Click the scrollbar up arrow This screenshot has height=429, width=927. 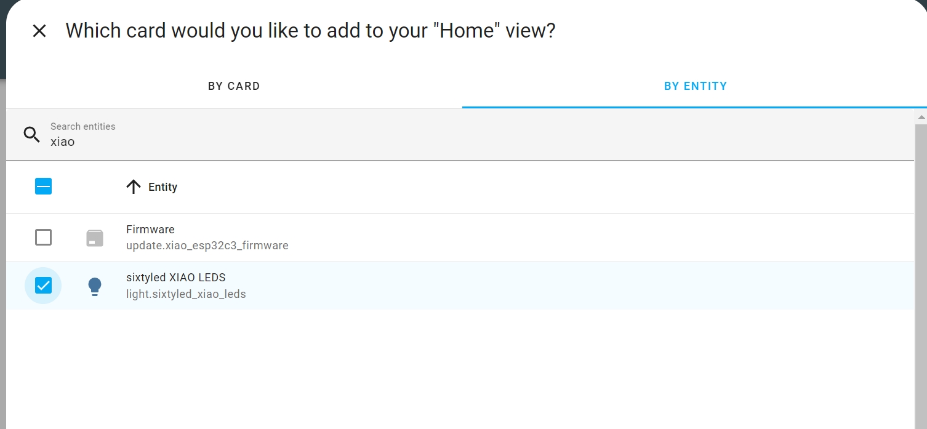pyautogui.click(x=921, y=116)
